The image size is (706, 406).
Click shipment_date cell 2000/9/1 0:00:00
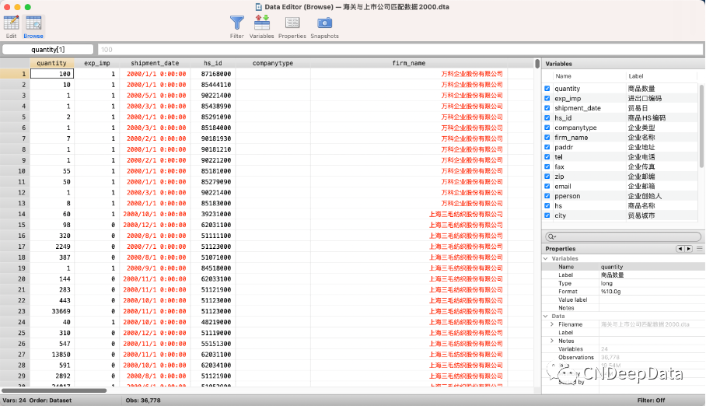pyautogui.click(x=155, y=268)
